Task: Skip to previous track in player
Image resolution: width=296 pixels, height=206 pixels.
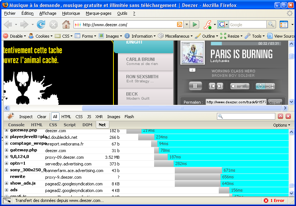Action: tap(212, 86)
